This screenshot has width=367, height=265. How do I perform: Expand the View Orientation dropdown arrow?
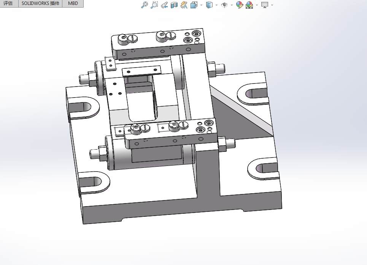pos(201,5)
